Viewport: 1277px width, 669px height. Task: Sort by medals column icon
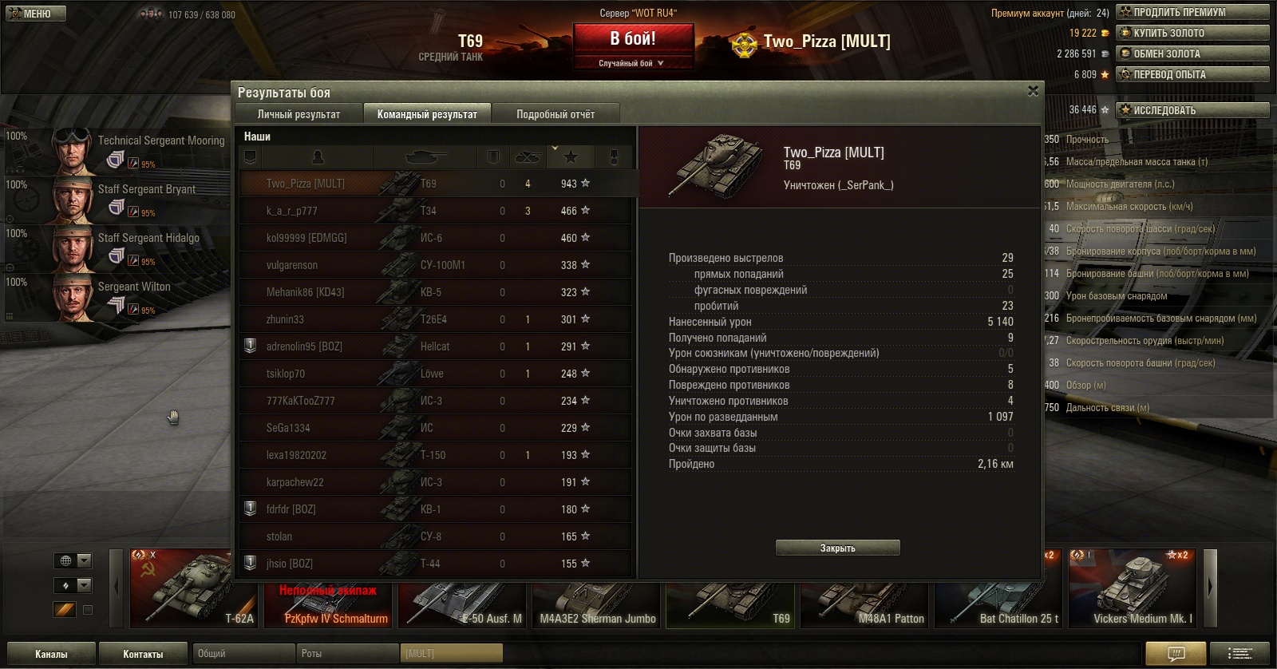[614, 157]
